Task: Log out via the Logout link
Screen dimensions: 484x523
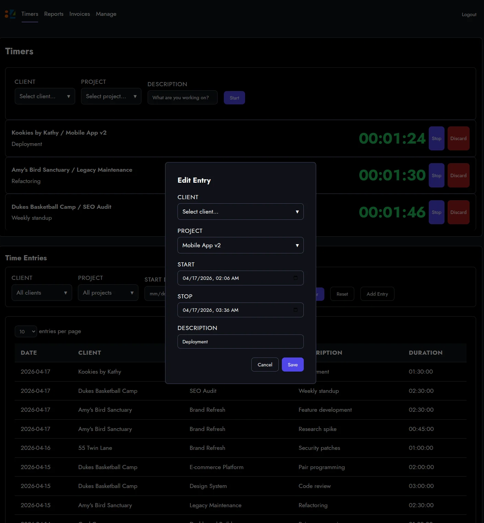Action: (469, 14)
